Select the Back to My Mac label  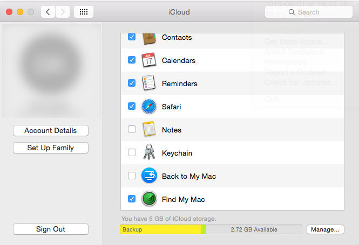[189, 176]
